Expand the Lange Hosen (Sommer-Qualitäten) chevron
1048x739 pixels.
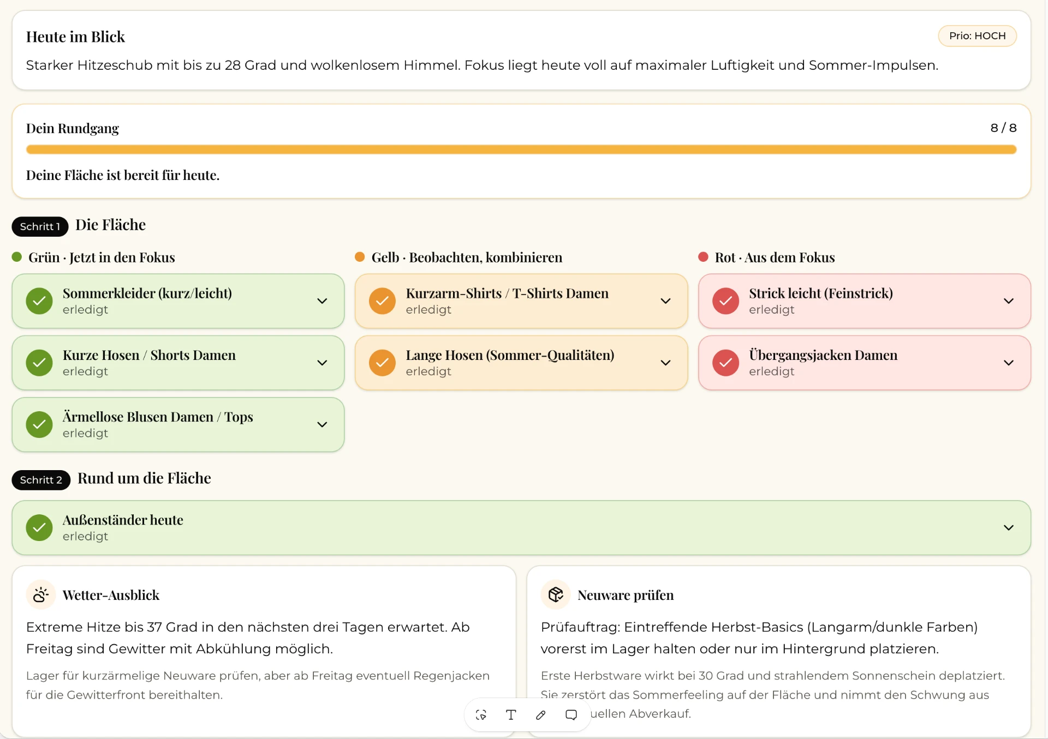tap(665, 363)
